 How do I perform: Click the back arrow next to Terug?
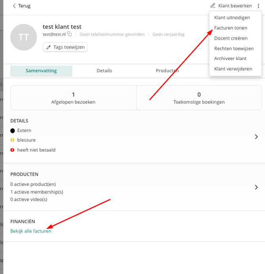[x=14, y=6]
